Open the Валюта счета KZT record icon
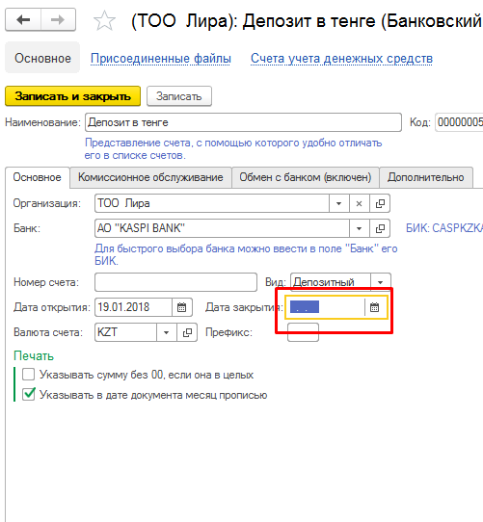Screen dimensions: 483x522 (187, 332)
